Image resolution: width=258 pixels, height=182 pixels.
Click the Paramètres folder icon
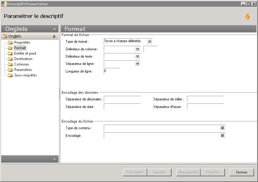point(10,70)
